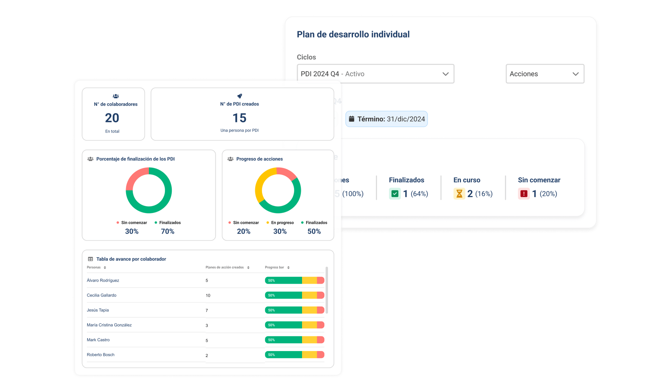Viewport: 672px width, 391px height.
Task: Click the hourglass En curso icon
Action: pyautogui.click(x=459, y=193)
